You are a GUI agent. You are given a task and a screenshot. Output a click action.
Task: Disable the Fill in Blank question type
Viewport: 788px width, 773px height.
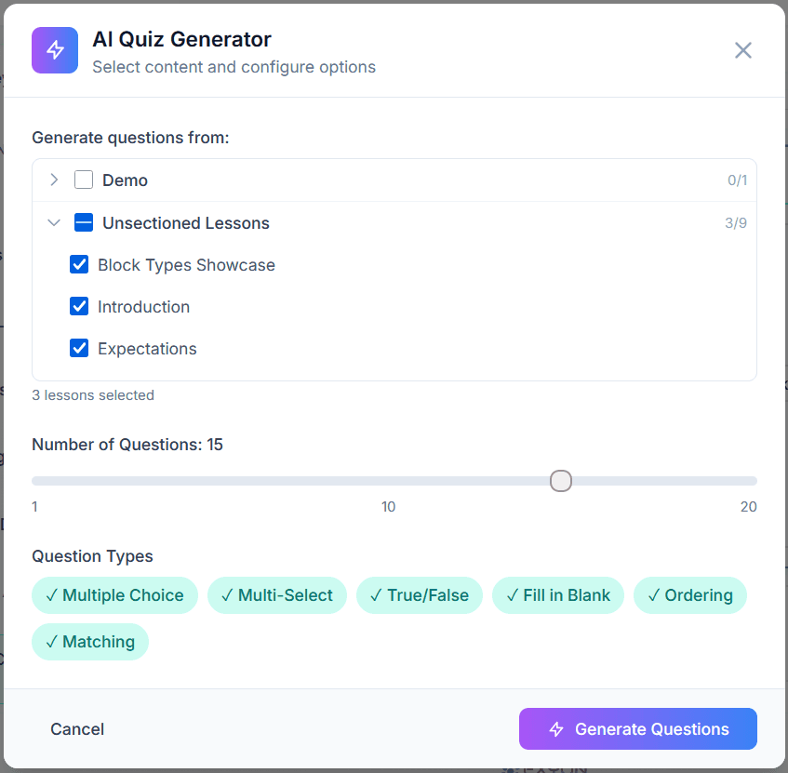[558, 594]
